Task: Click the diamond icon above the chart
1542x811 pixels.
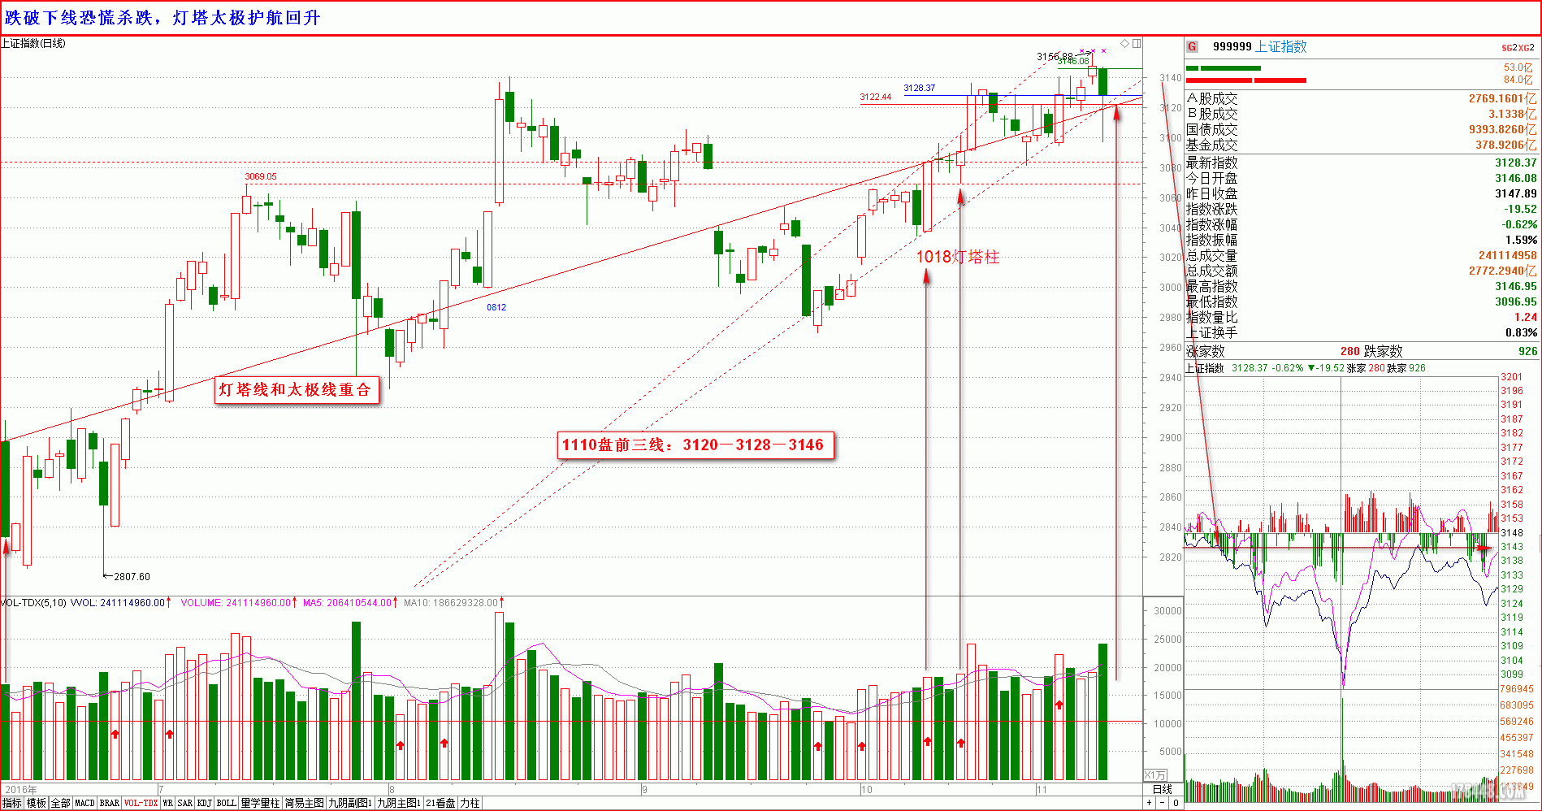Action: (1125, 43)
